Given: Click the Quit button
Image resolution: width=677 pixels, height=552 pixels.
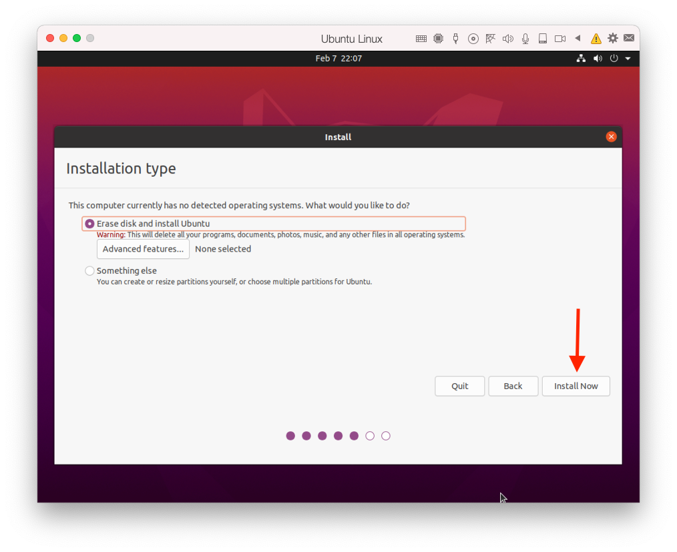Looking at the screenshot, I should point(459,386).
